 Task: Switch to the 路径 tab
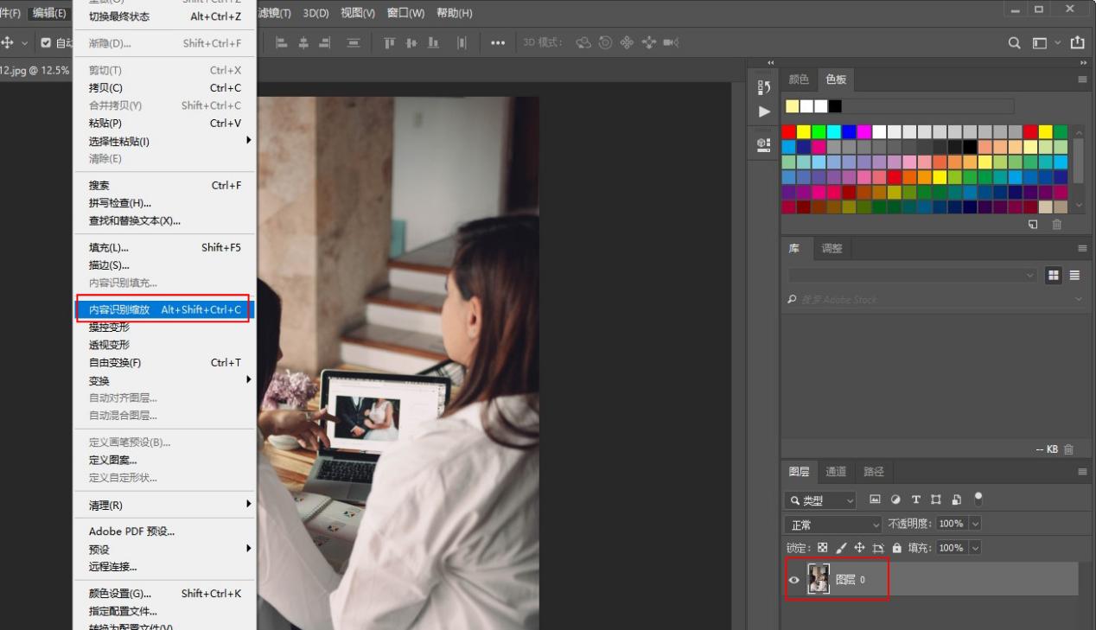[x=874, y=472]
